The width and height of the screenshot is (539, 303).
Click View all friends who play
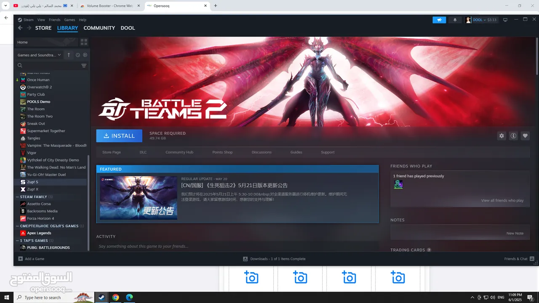pyautogui.click(x=502, y=201)
